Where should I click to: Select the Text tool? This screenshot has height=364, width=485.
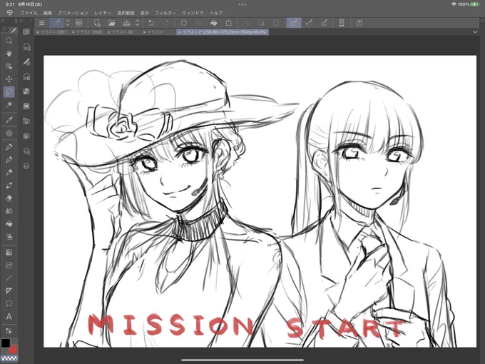point(9,316)
